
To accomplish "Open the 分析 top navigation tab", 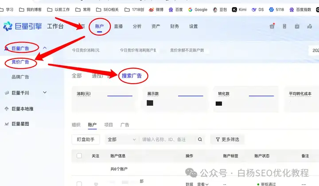I will (137, 26).
